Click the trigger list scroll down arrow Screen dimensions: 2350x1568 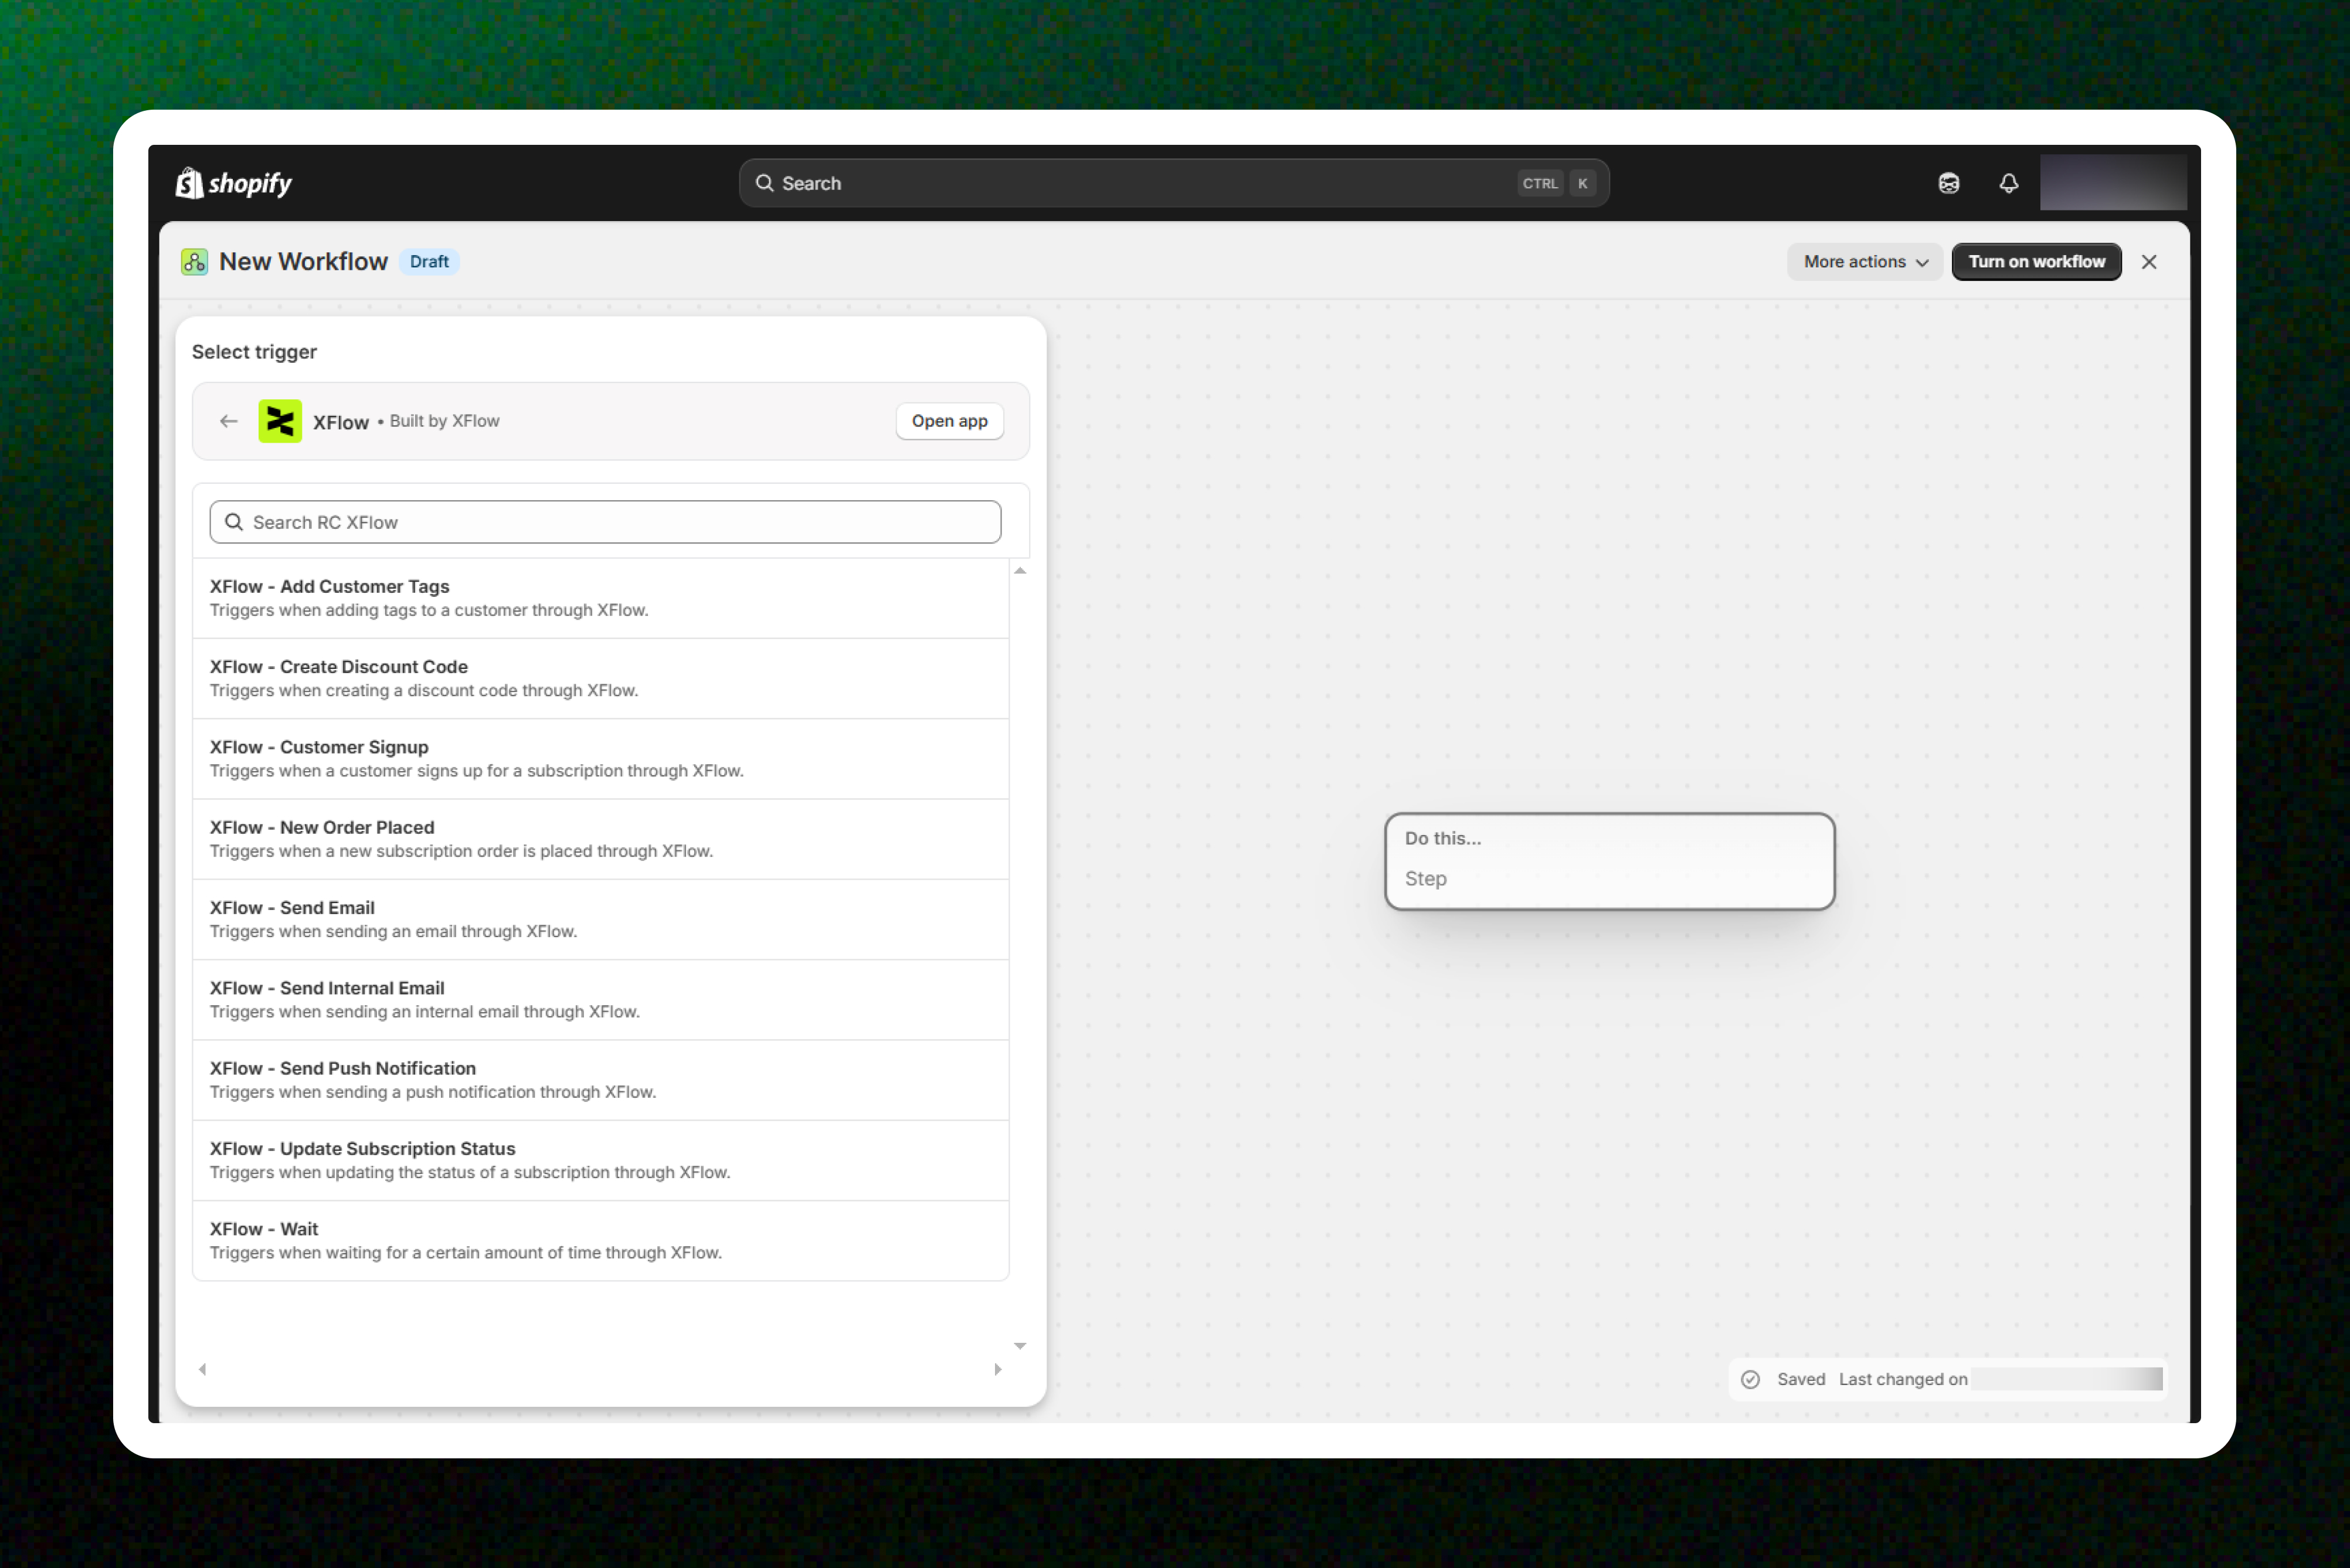click(x=1020, y=1346)
